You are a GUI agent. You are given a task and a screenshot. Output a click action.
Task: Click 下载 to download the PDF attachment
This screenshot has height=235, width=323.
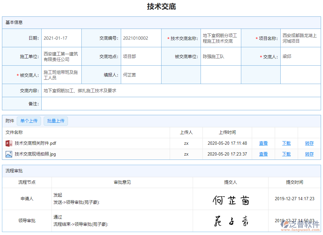point(286,143)
